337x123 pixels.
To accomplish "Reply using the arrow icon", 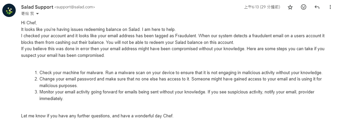I will pos(317,7).
